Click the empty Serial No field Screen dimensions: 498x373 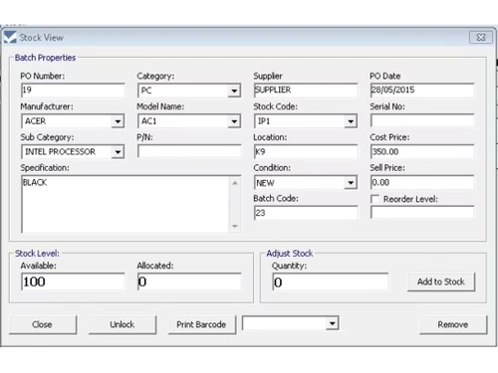[422, 120]
